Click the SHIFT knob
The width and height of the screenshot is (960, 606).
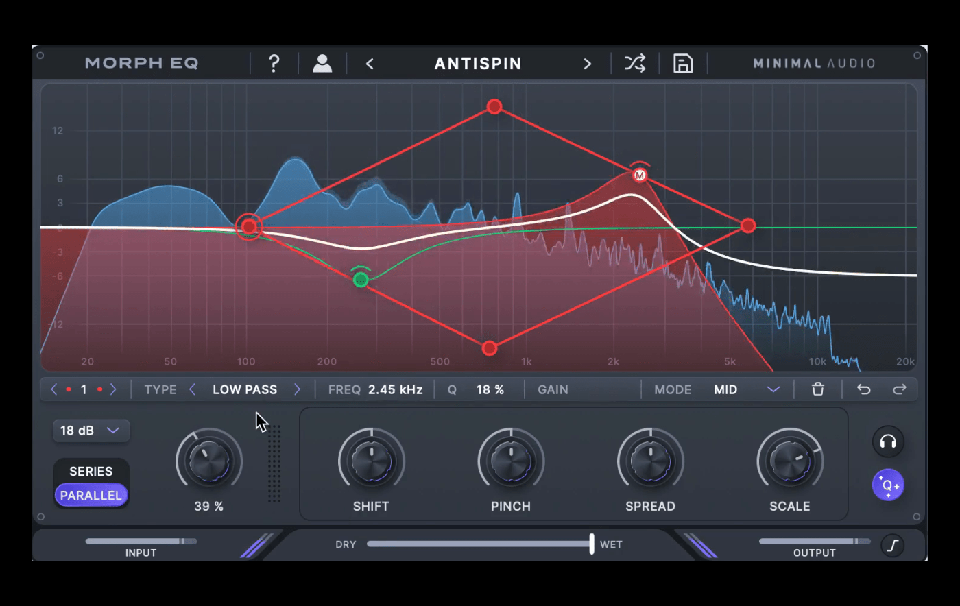371,460
